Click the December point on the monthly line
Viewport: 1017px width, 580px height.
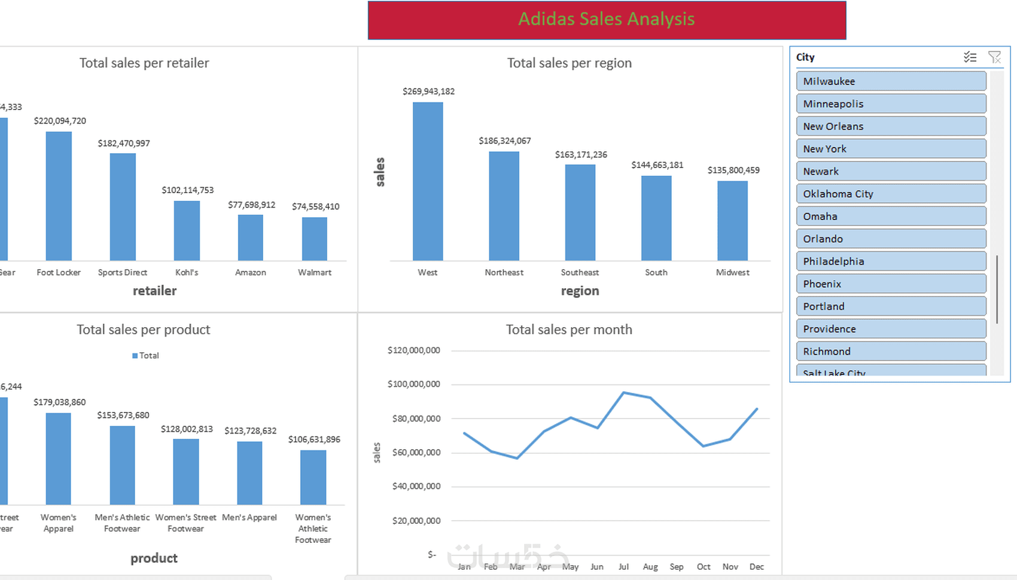pyautogui.click(x=757, y=410)
